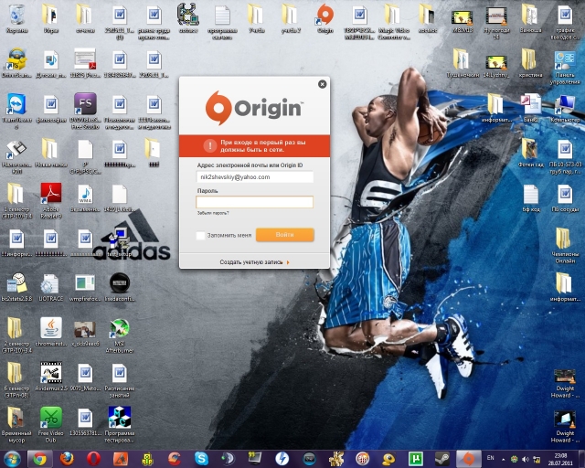Select the бф код text file
Image resolution: width=585 pixels, height=468 pixels.
pos(530,197)
